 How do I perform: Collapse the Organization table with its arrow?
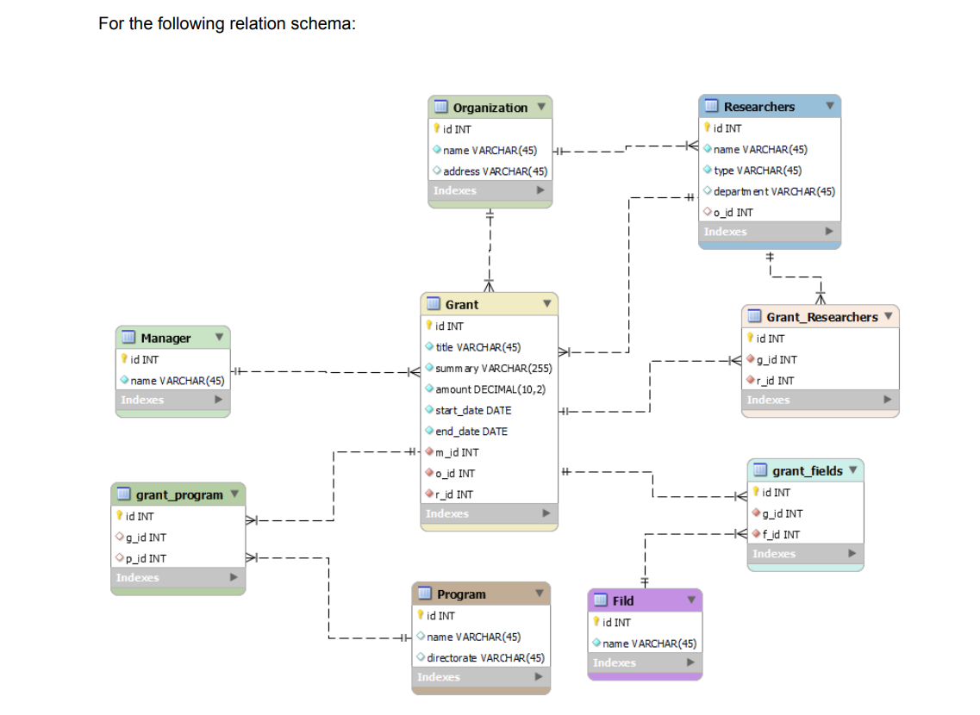coord(541,107)
